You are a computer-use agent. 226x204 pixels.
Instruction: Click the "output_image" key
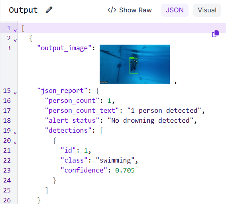click(64, 48)
